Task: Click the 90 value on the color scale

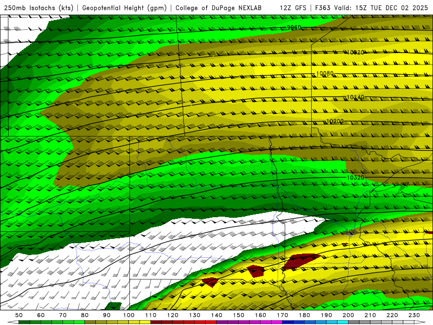Action: [x=107, y=315]
